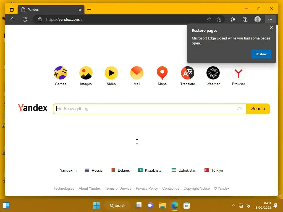This screenshot has width=283, height=212.
Task: Open File Explorer from taskbar
Action: [x=163, y=205]
